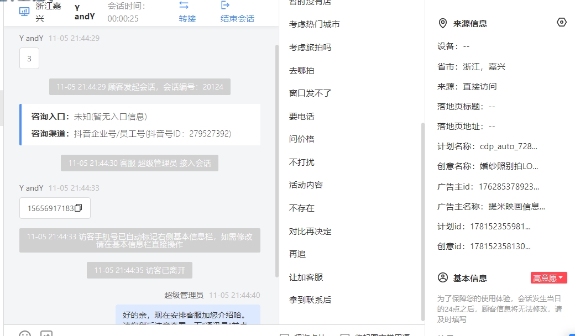Viewport: 575px width, 336px height.
Task: Click the 省市：浙江，嘉兴 field
Action: pyautogui.click(x=471, y=67)
